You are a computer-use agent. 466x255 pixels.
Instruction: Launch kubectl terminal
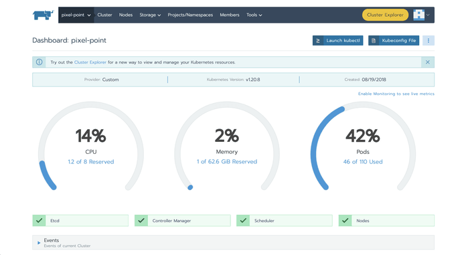(337, 40)
